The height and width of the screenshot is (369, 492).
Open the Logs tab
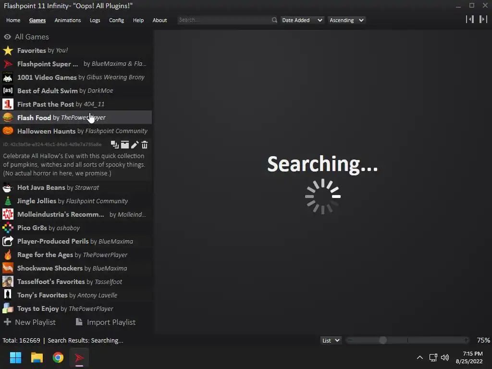[95, 20]
